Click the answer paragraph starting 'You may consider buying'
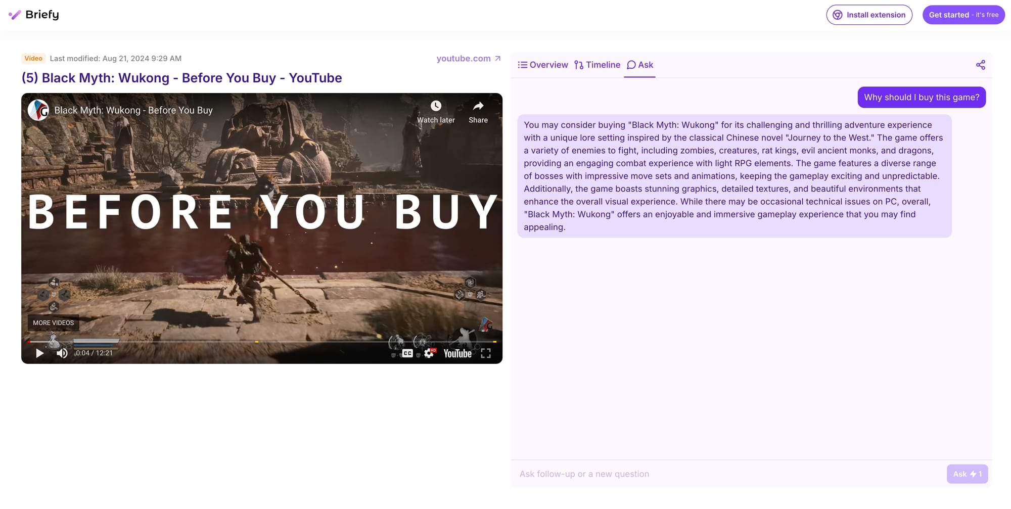 pyautogui.click(x=734, y=176)
